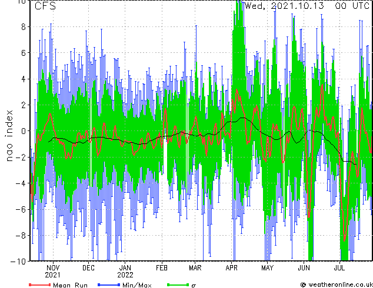Click the y-axis value -8
This screenshot has height=288, width=373.
21,235
